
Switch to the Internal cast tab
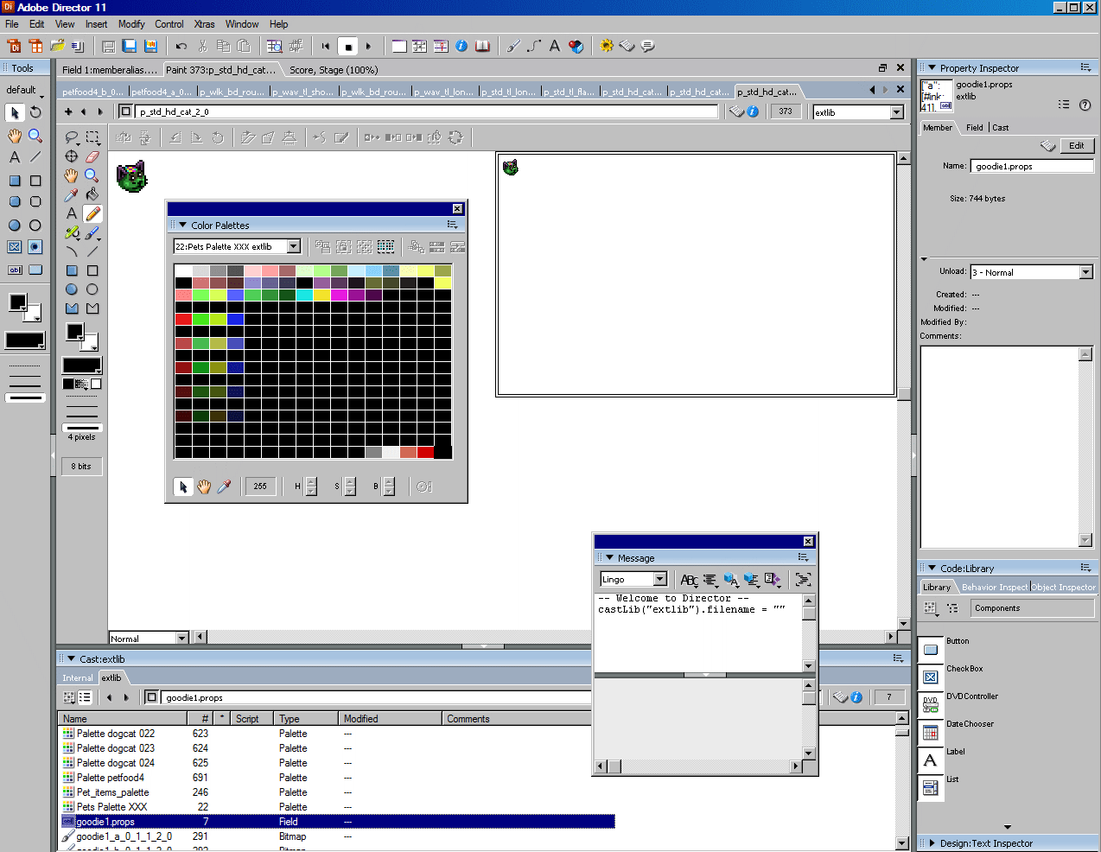tap(78, 677)
